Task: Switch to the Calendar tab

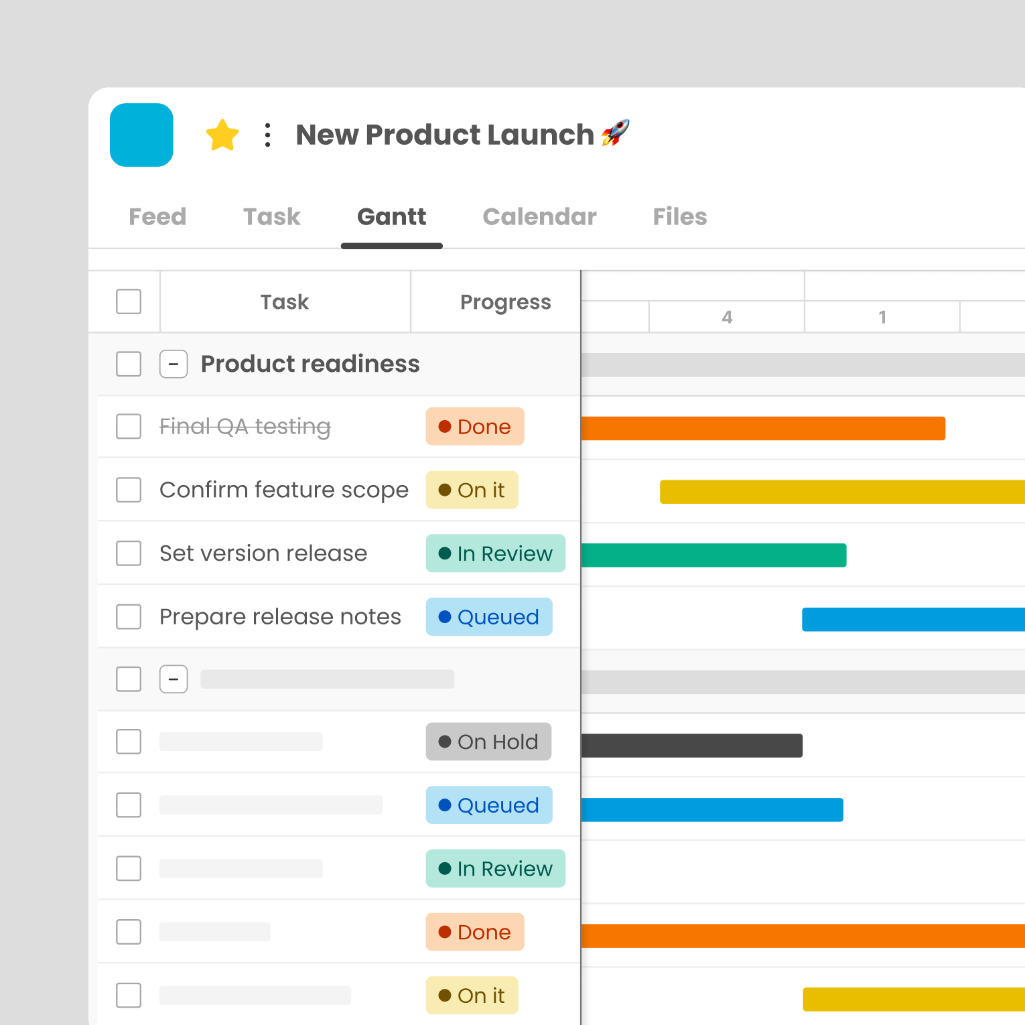Action: (539, 217)
